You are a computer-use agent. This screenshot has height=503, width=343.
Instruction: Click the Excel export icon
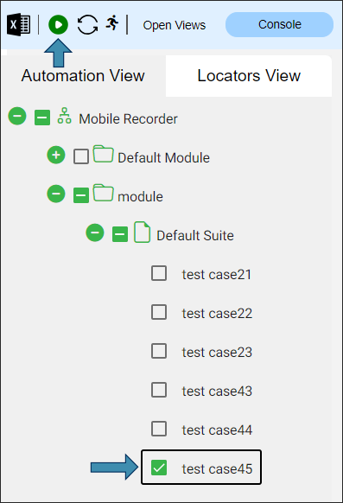[19, 24]
